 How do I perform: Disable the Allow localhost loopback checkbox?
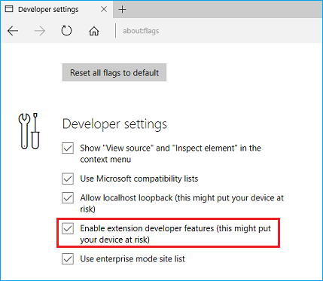click(68, 198)
